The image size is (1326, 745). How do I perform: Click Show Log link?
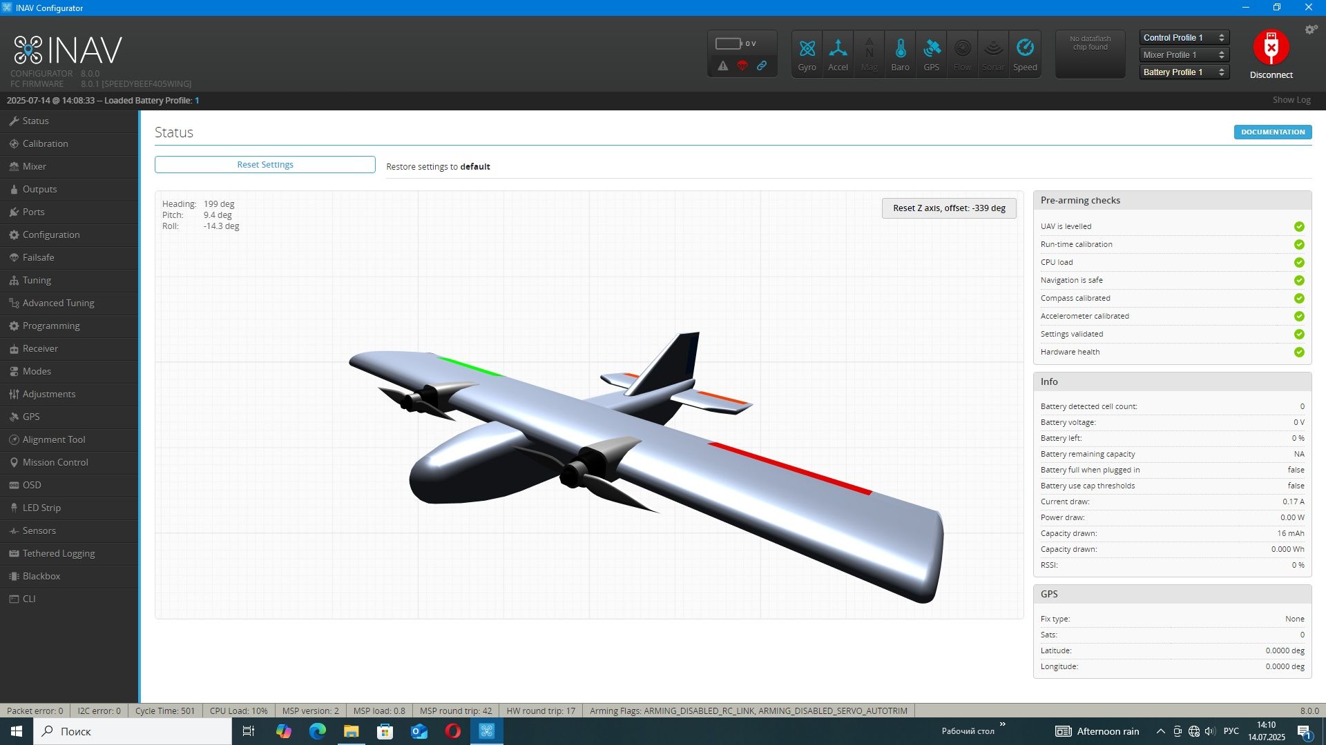click(1291, 100)
